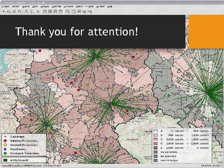Click the purple warehouse marker at central line hub
The image size is (224, 168).
(x=110, y=103)
